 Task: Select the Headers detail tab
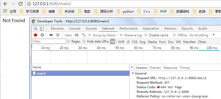point(141,68)
